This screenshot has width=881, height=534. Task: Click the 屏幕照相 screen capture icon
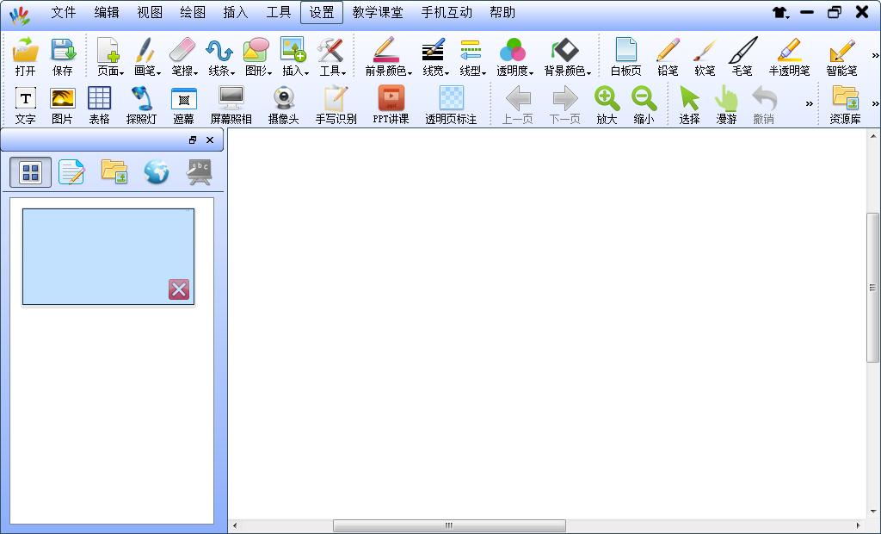231,104
